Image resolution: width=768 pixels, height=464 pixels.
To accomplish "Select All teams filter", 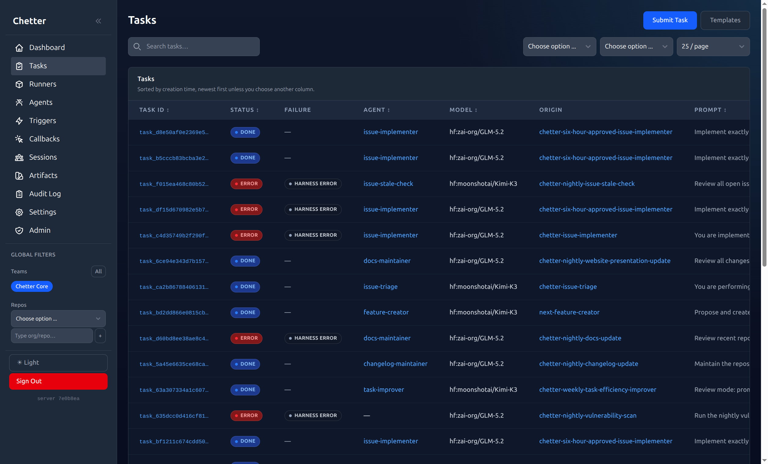I will click(x=98, y=271).
